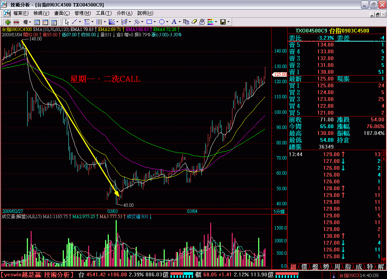Switch to the 成 tab
The image size is (387, 279).
pyautogui.click(x=359, y=267)
